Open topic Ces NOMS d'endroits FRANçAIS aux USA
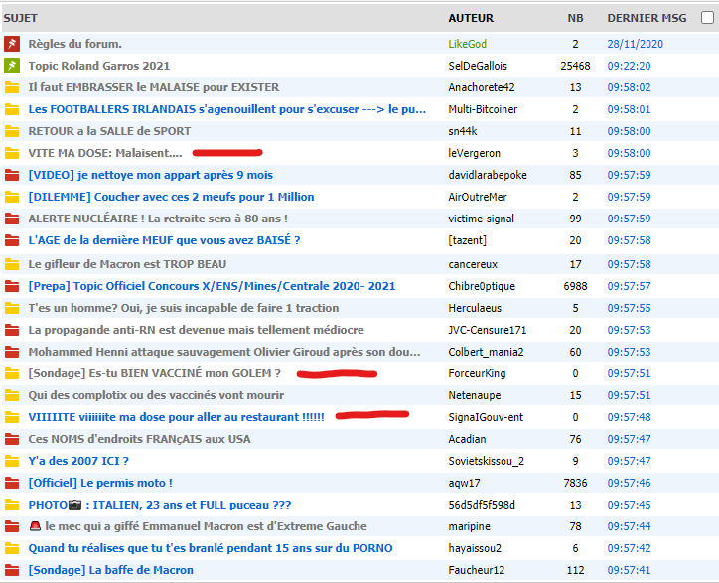This screenshot has height=583, width=719. click(139, 439)
